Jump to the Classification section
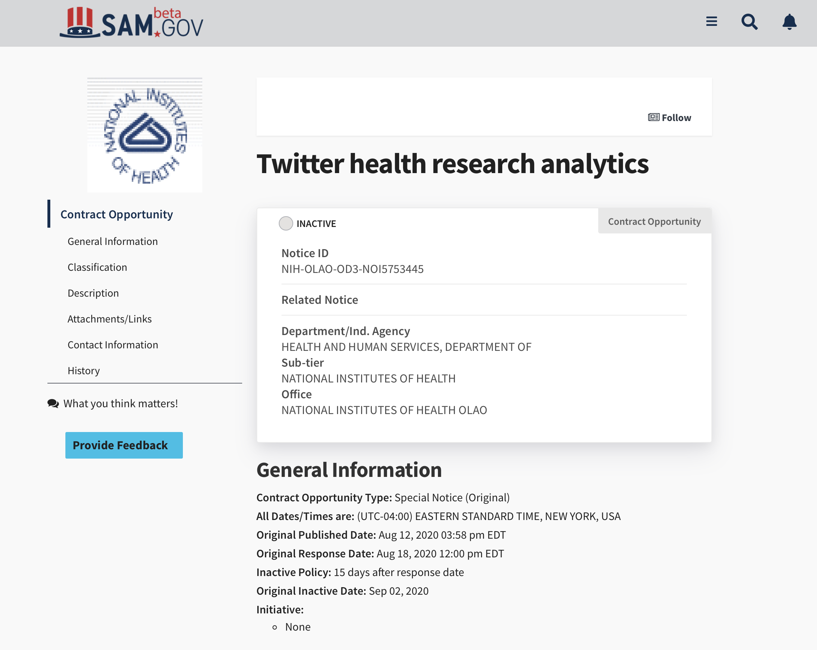The image size is (817, 650). tap(97, 268)
